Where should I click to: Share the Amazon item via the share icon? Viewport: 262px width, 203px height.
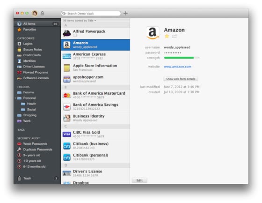(174, 36)
